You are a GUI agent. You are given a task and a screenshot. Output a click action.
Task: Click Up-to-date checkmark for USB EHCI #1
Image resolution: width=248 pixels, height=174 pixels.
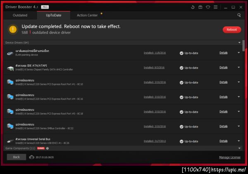[x=181, y=141]
